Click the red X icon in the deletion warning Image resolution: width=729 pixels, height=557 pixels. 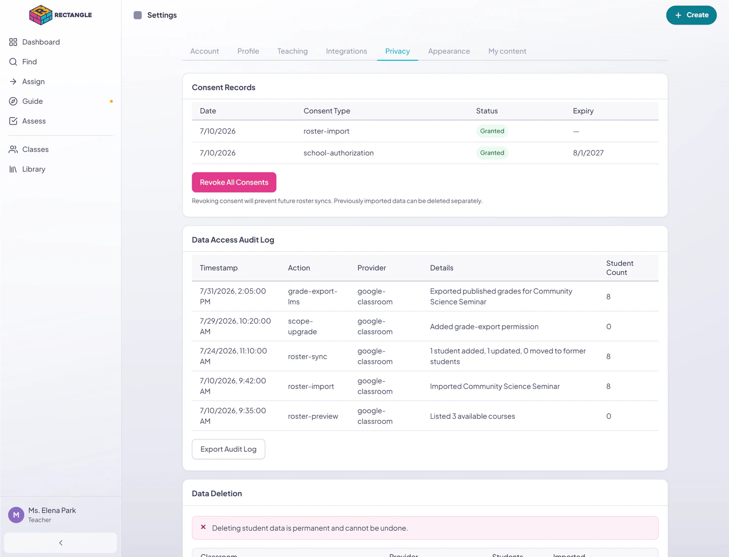(x=203, y=527)
